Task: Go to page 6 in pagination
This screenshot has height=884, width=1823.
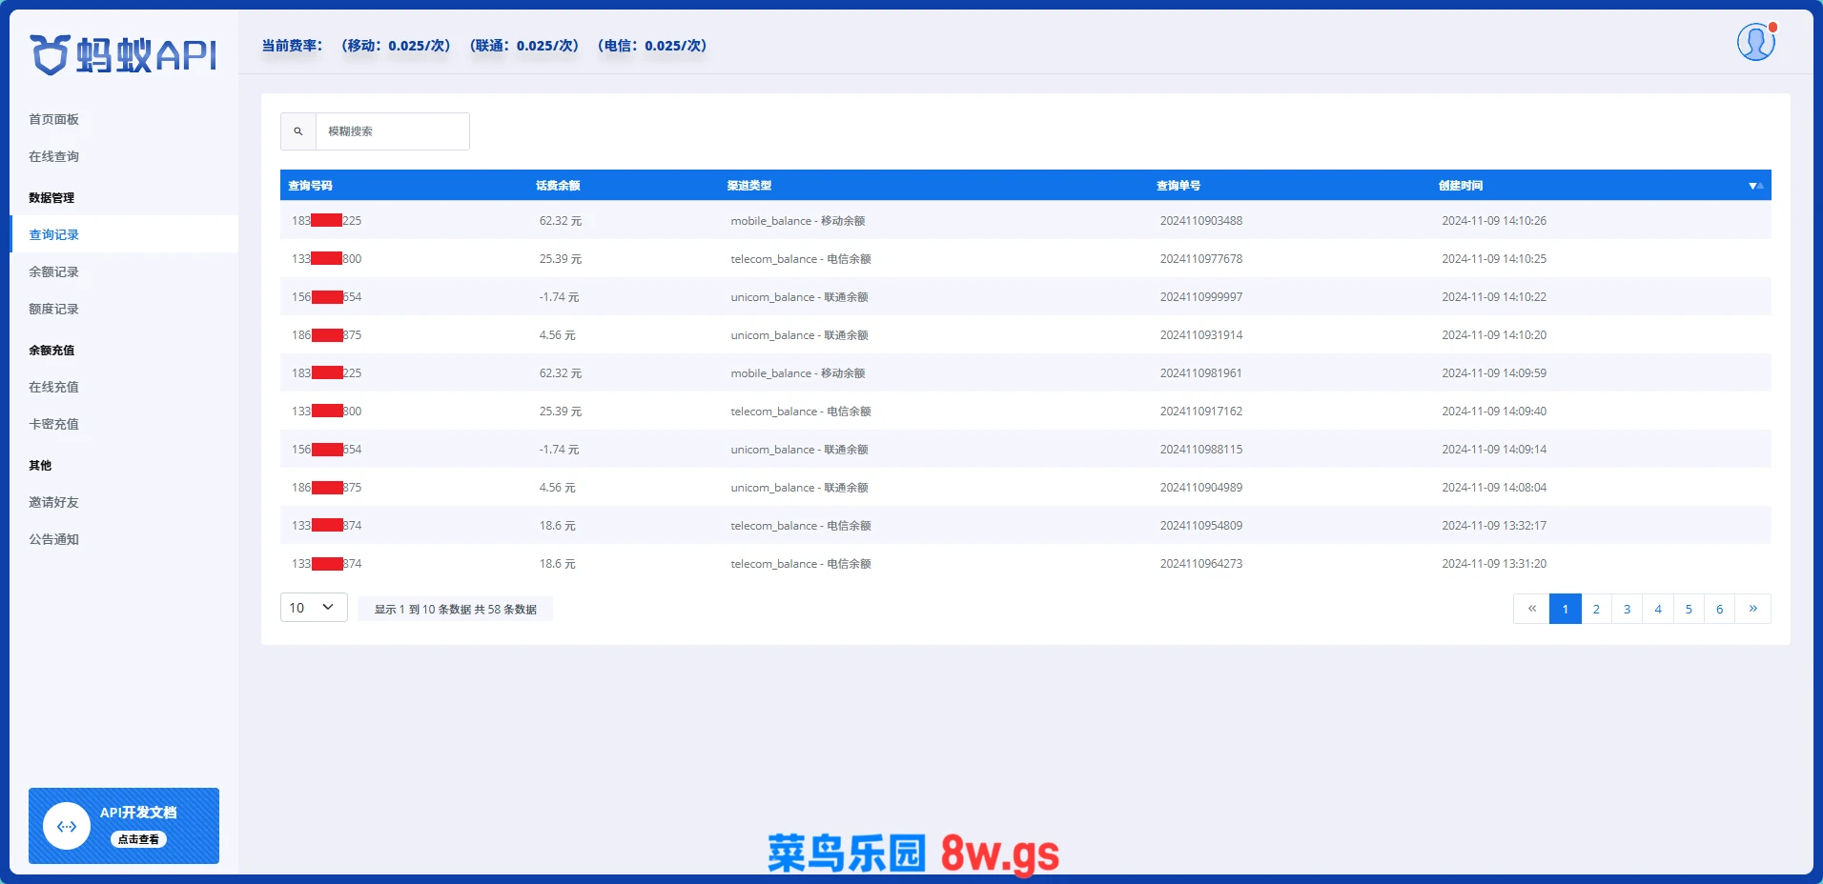Action: (x=1719, y=609)
